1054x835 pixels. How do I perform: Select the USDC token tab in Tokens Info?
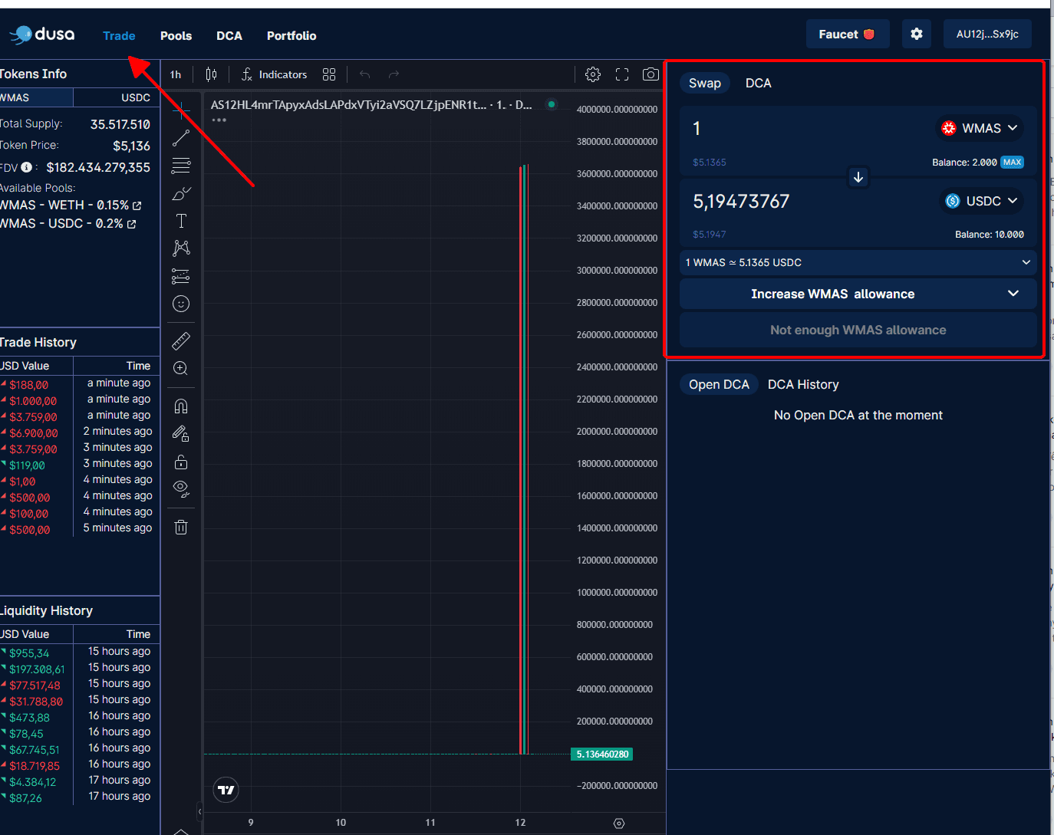coord(117,97)
